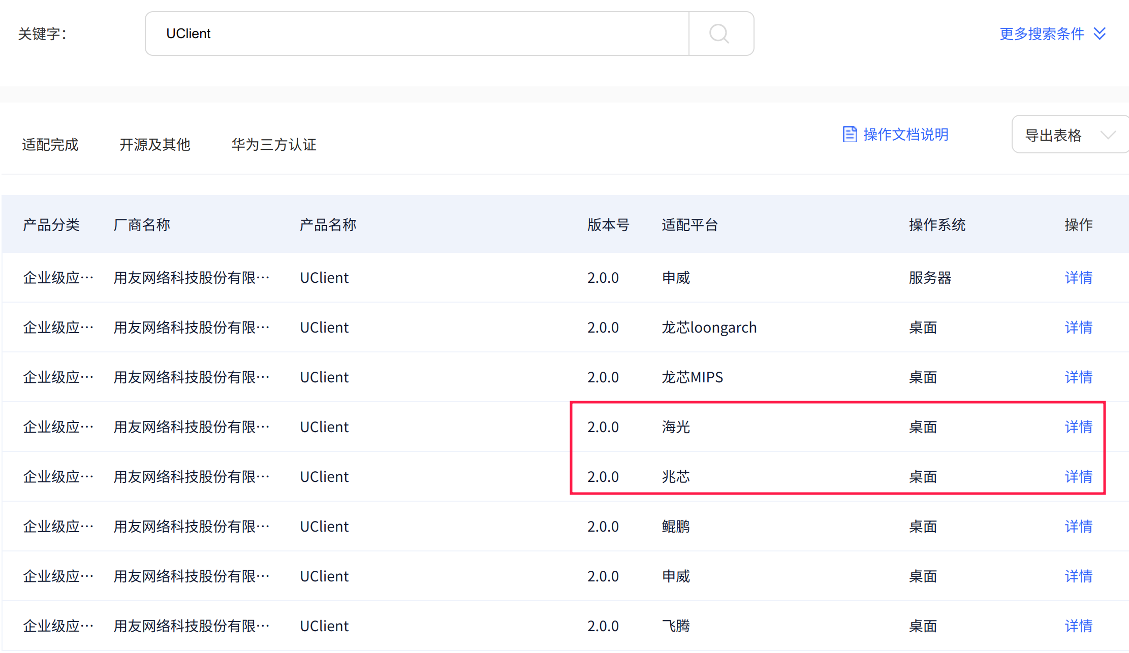Click 桌面 in the 龙芯MIPS row
This screenshot has height=653, width=1129.
click(923, 377)
